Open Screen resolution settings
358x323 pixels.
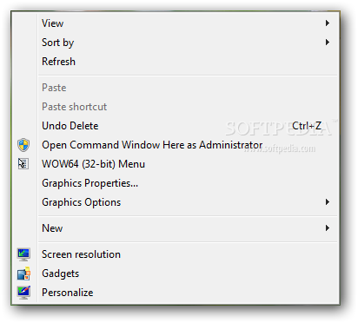(x=189, y=254)
